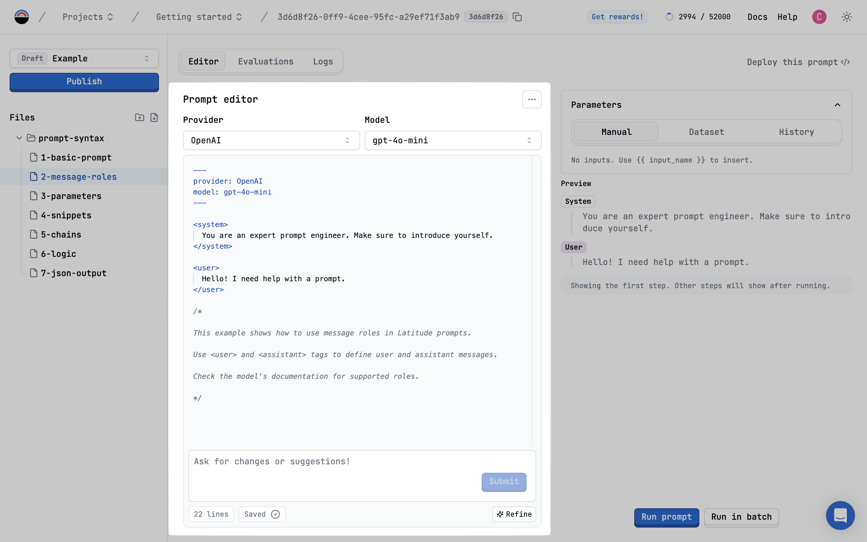867x542 pixels.
Task: Open the user avatar menu
Action: tap(819, 17)
